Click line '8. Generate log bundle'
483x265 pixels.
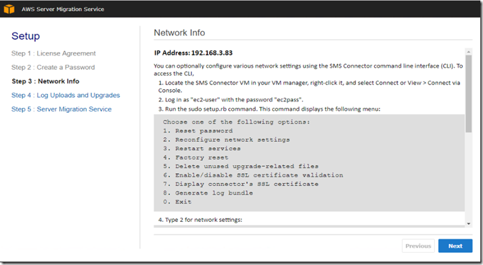pos(208,193)
